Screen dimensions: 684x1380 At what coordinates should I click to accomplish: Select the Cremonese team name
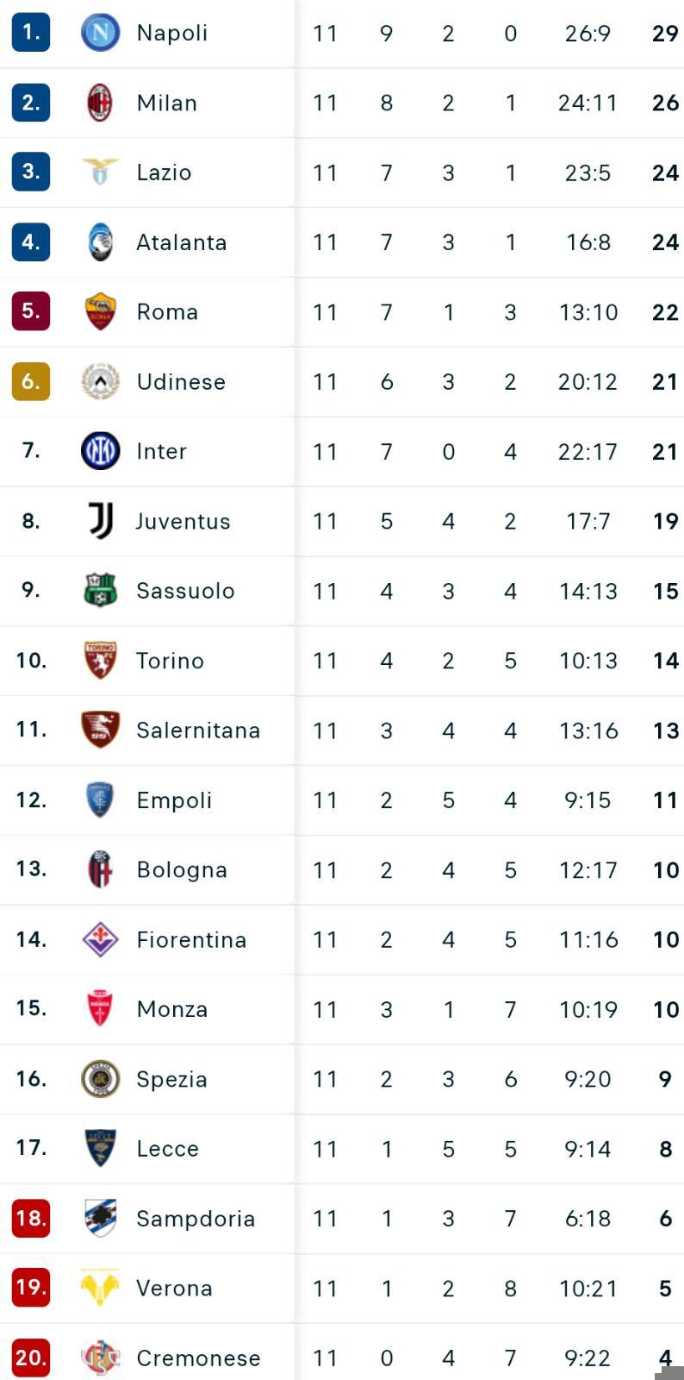tap(198, 1358)
